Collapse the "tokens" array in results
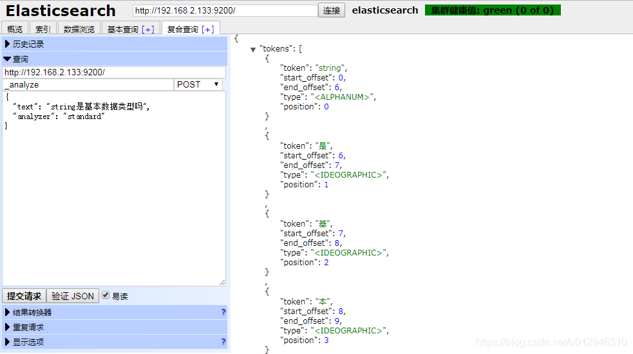Image resolution: width=633 pixels, height=354 pixels. pyautogui.click(x=253, y=50)
